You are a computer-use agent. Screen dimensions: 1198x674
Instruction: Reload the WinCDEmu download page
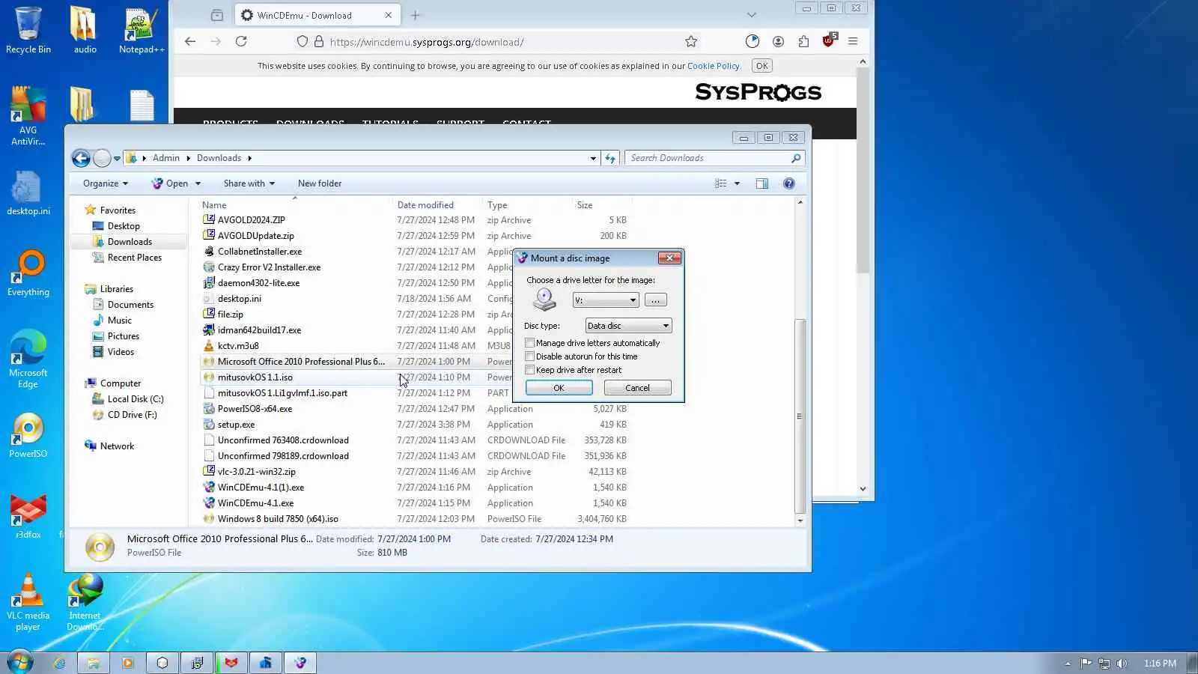241,42
